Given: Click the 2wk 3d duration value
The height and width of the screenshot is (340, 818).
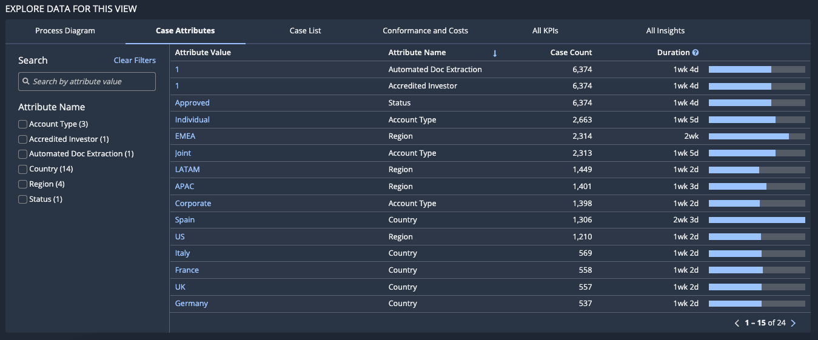Looking at the screenshot, I should [x=686, y=220].
